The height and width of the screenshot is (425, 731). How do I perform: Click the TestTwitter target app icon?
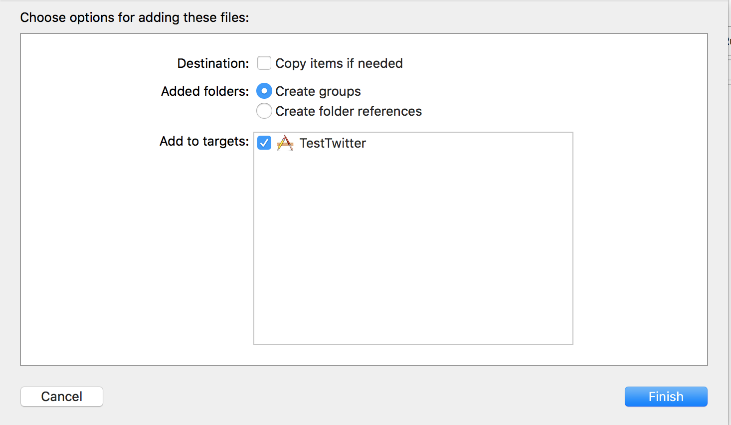pos(285,143)
